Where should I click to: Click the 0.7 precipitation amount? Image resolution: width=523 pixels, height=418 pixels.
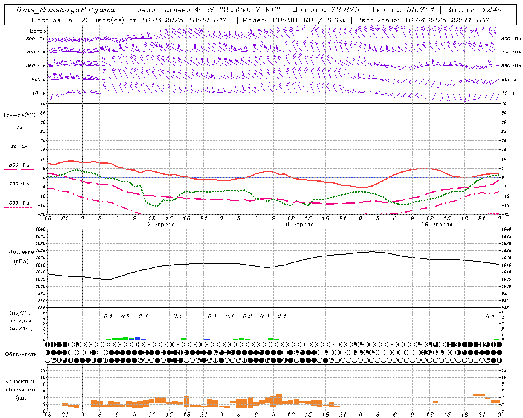coord(126,316)
